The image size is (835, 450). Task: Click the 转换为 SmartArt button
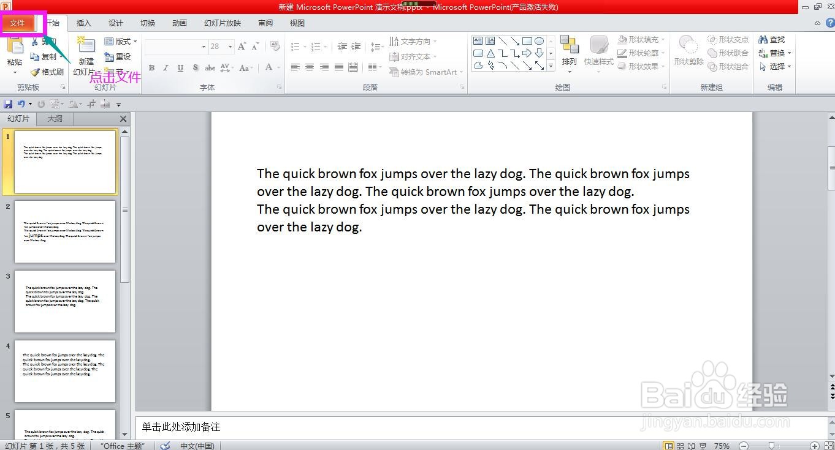click(425, 72)
